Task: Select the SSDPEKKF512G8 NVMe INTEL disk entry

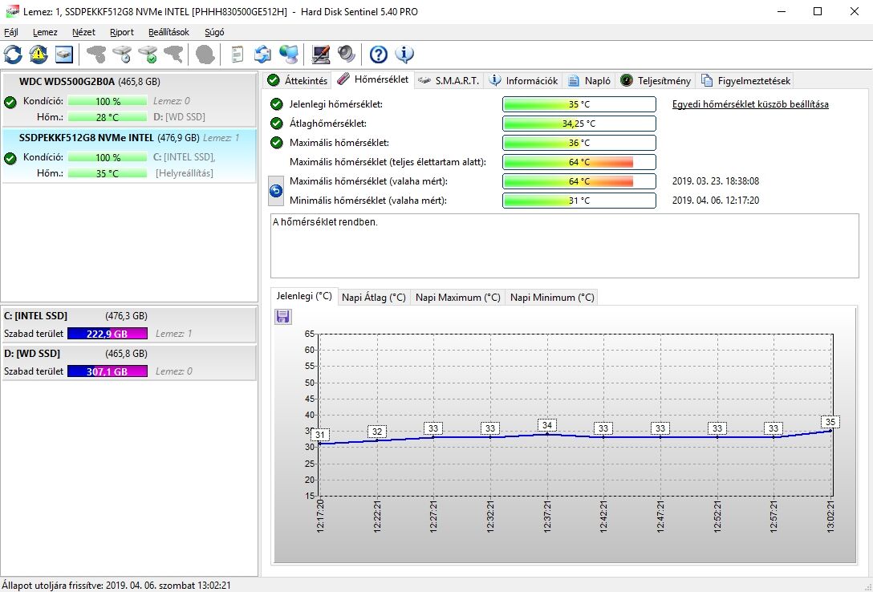Action: 128,156
